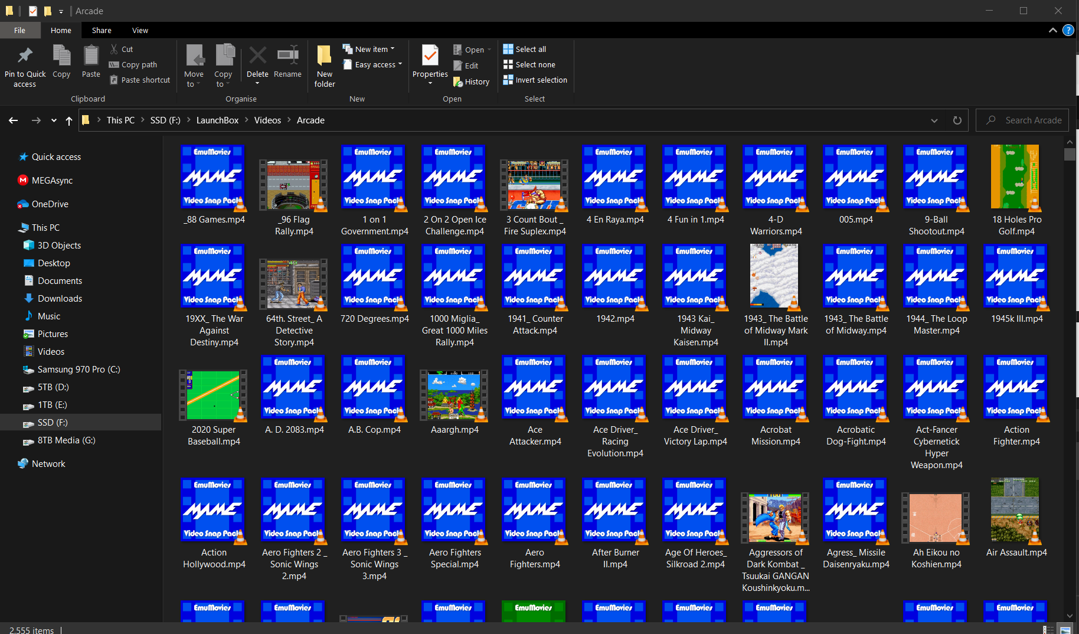Expand the Open button dropdown arrow
1079x634 pixels.
click(489, 50)
